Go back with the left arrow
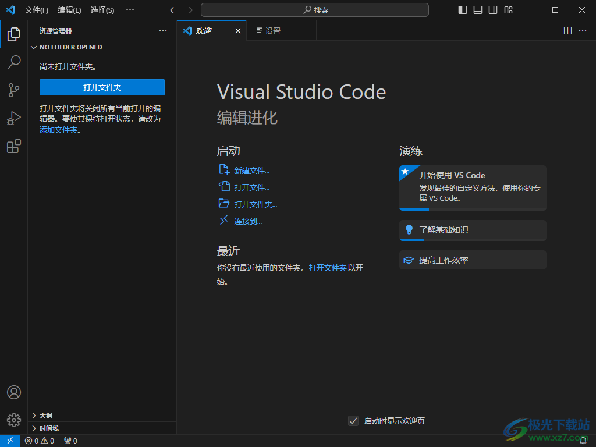The width and height of the screenshot is (596, 447). click(x=173, y=10)
